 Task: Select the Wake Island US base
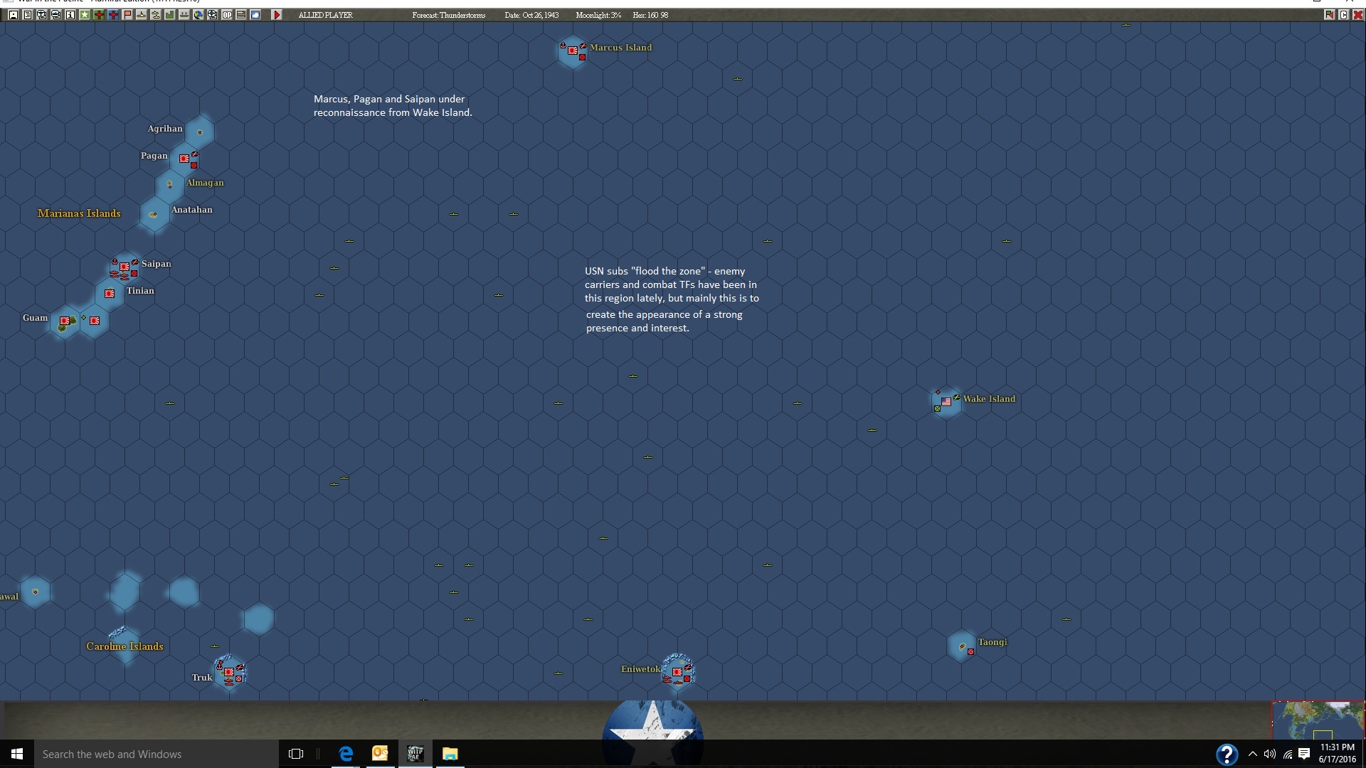pyautogui.click(x=946, y=402)
